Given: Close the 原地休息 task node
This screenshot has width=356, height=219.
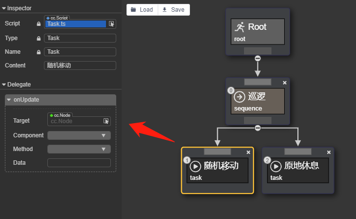Looking at the screenshot, I should (329, 153).
